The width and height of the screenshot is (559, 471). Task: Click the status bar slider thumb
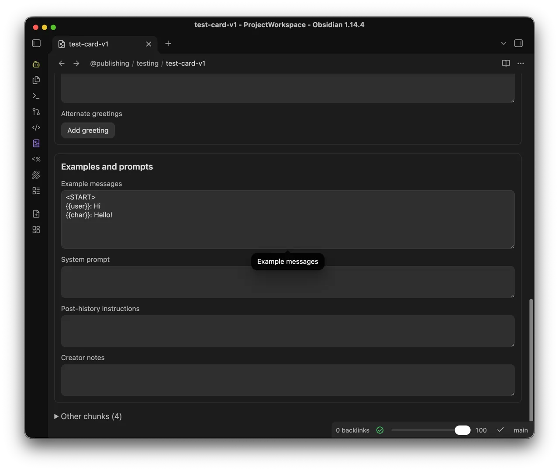(x=462, y=430)
